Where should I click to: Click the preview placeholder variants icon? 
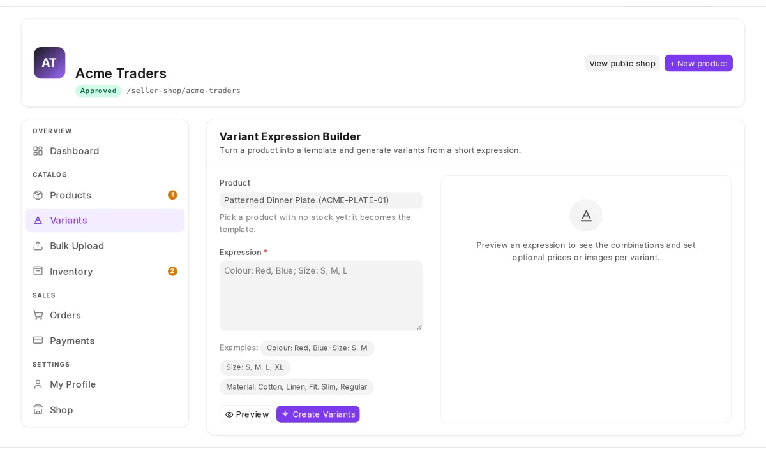coord(586,216)
